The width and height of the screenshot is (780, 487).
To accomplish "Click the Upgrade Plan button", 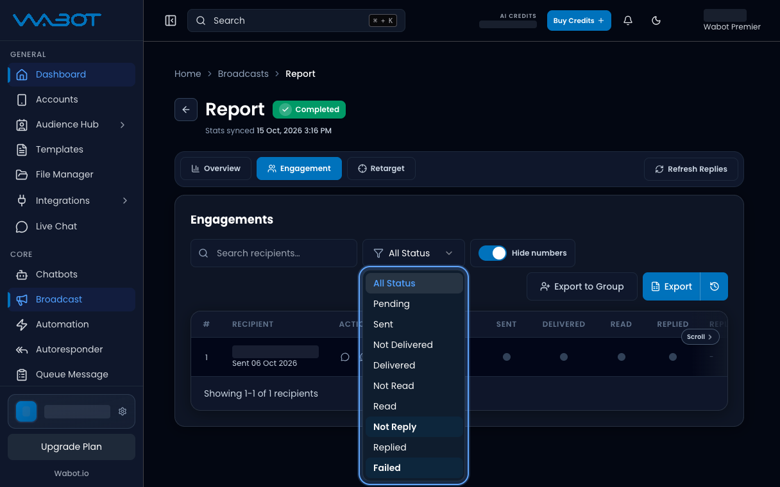I will (71, 447).
